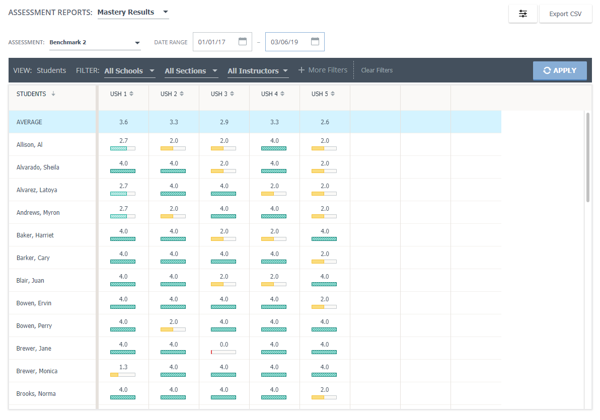
Task: Click the Clear Filters link
Action: 377,70
